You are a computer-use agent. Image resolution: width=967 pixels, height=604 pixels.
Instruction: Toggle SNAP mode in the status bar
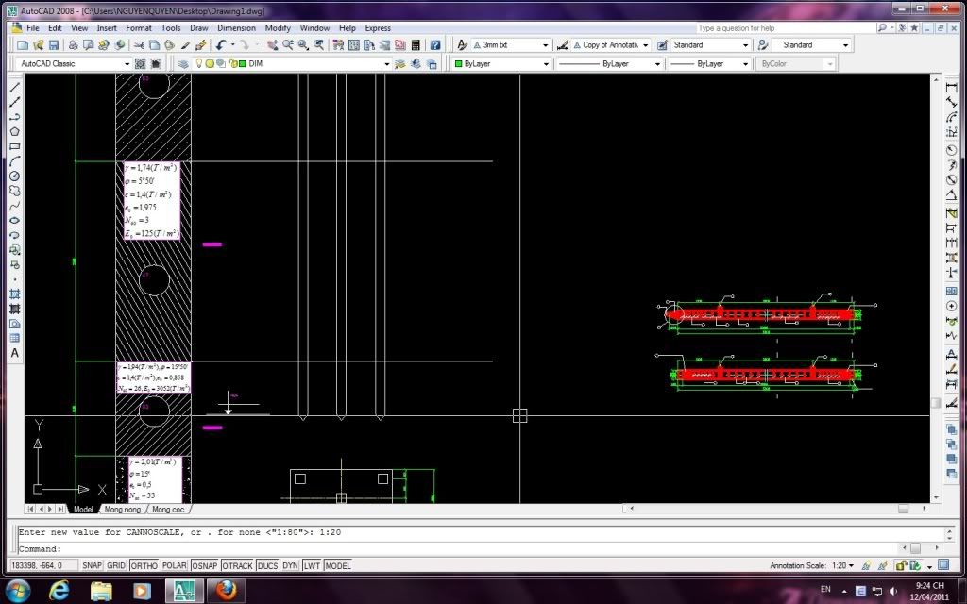coord(92,566)
